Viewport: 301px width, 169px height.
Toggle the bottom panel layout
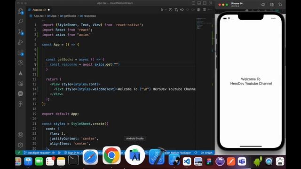pos(199,3)
